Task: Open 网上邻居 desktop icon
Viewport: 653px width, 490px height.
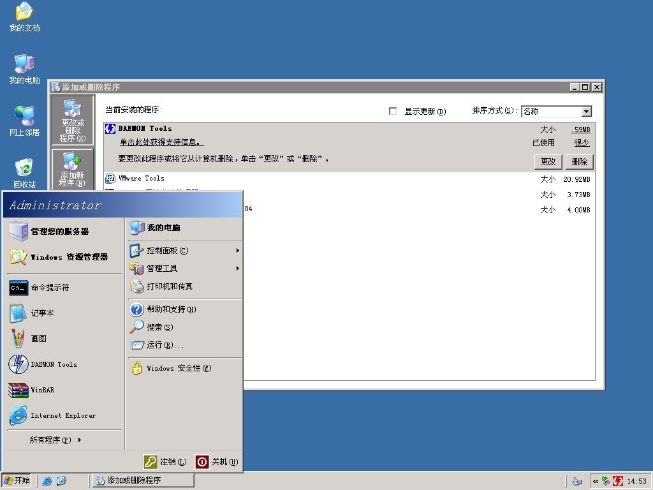Action: [x=24, y=121]
